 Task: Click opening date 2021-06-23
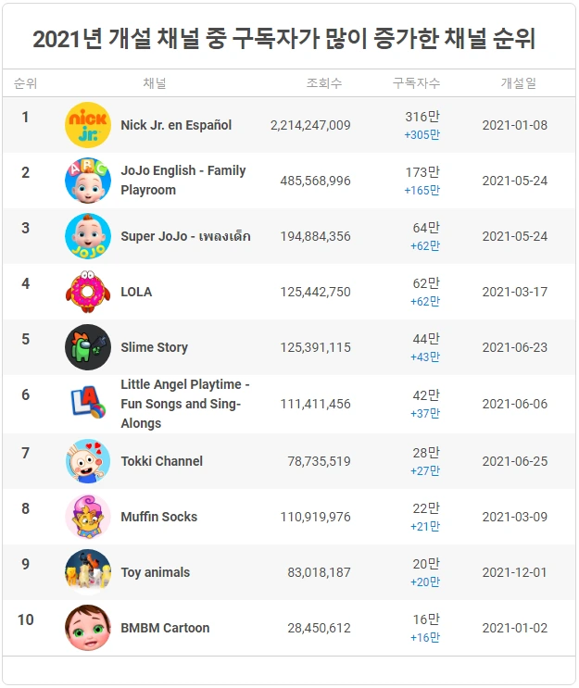point(515,347)
